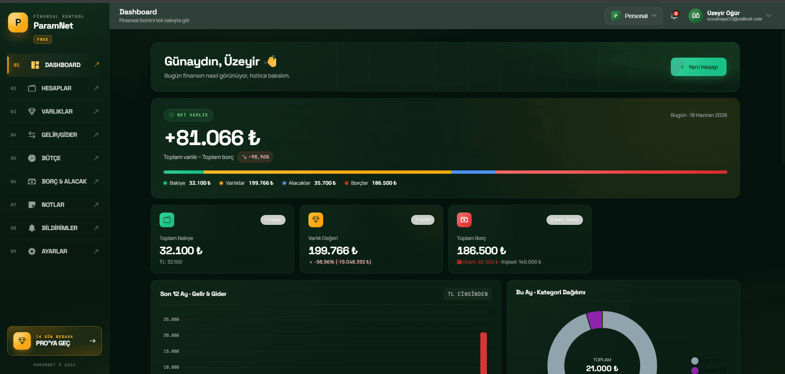Screen dimensions: 785x374
Task: Click the Alacaklar 35.700 ₺ legend entry
Action: (x=309, y=183)
